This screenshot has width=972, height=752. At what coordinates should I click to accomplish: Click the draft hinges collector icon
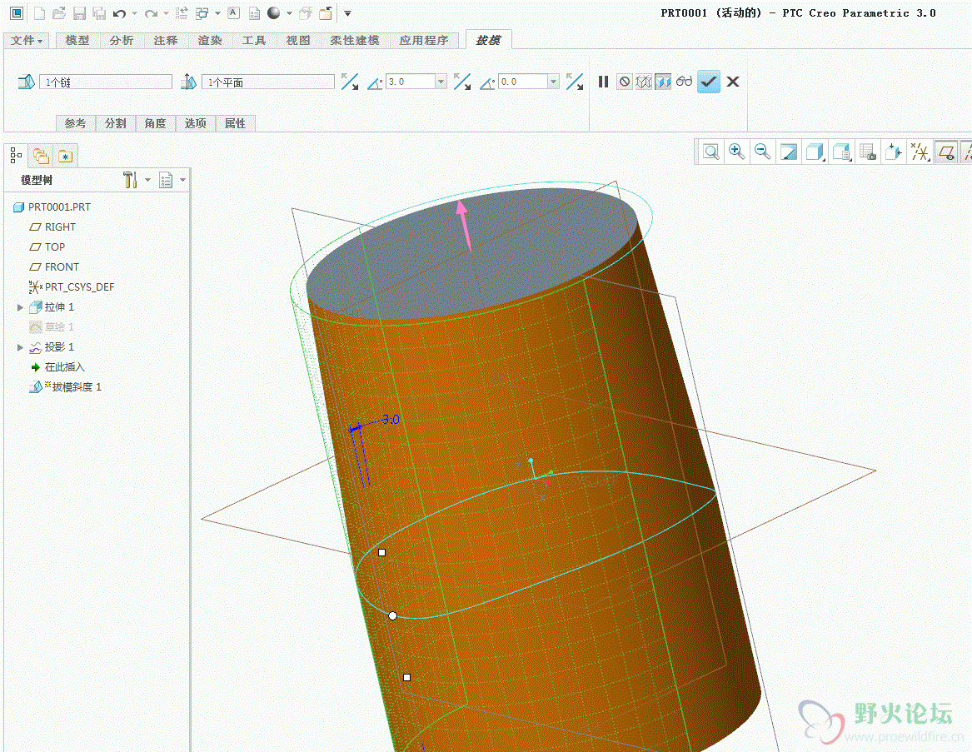click(x=26, y=82)
